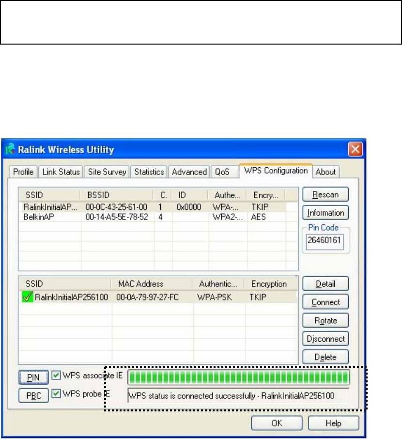Select the RalinkInitialAP256100 credential entry
Image resolution: width=402 pixels, height=439 pixels.
[158, 297]
